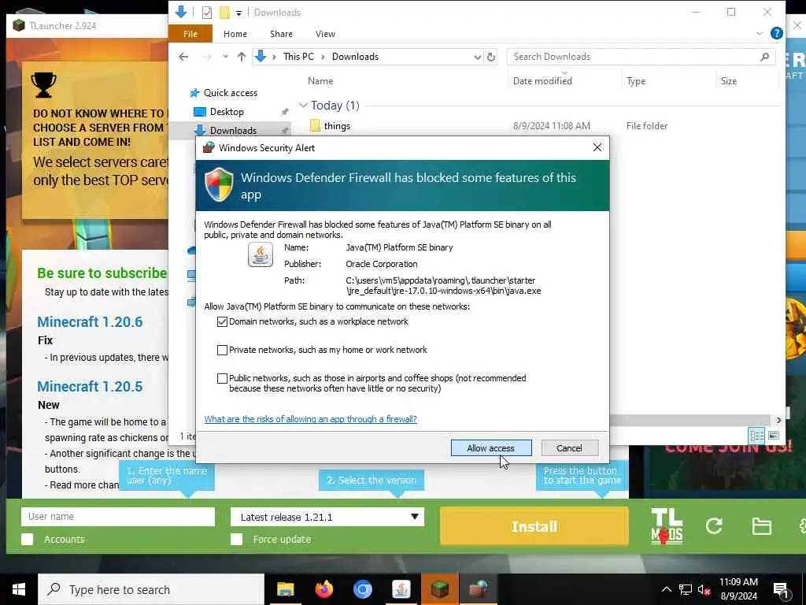Sort by Date modified column
Viewport: 806px width, 605px height.
[x=542, y=81]
